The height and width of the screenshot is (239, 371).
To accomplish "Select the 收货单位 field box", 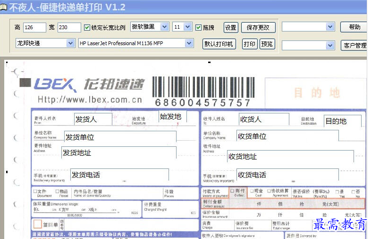I will tap(287, 136).
